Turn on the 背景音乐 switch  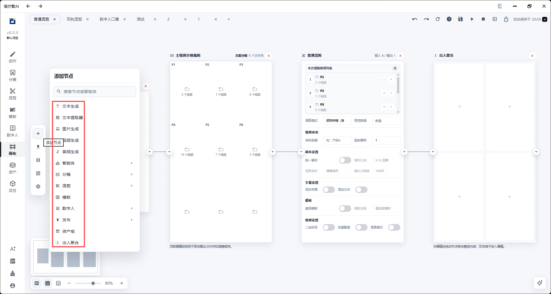click(x=394, y=227)
